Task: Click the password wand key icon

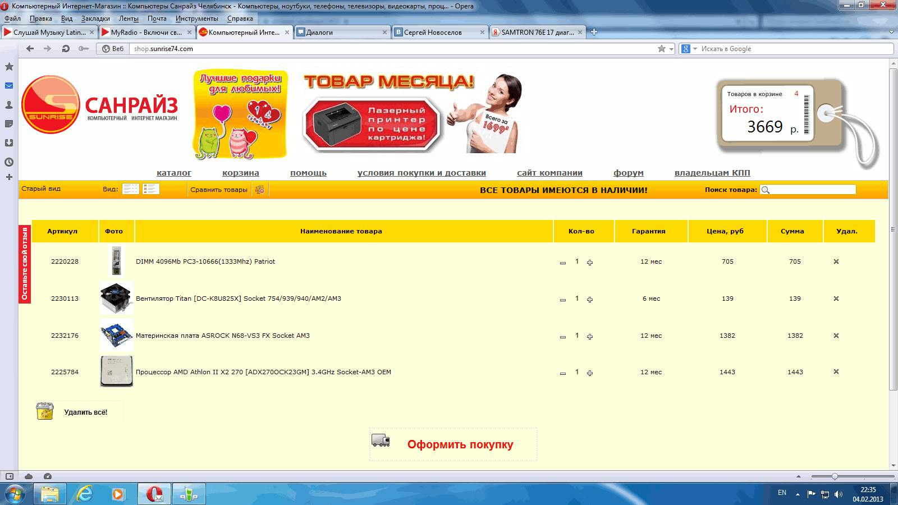Action: [84, 49]
